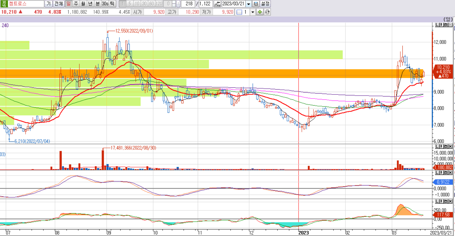
Task: Switch to the yearly (년) chart period
Action: tap(90, 4)
